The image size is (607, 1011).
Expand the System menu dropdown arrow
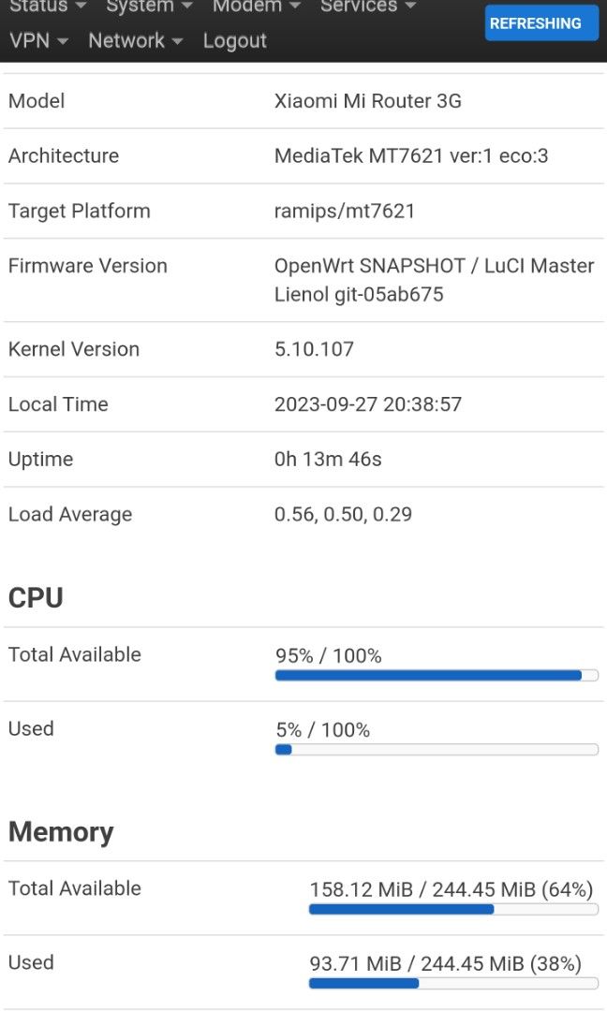[189, 7]
